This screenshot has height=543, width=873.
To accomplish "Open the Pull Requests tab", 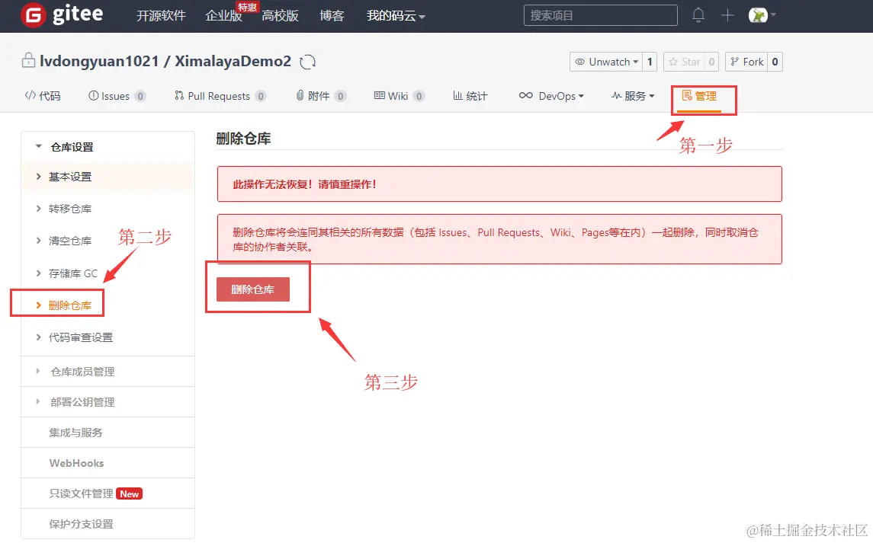I will [220, 96].
